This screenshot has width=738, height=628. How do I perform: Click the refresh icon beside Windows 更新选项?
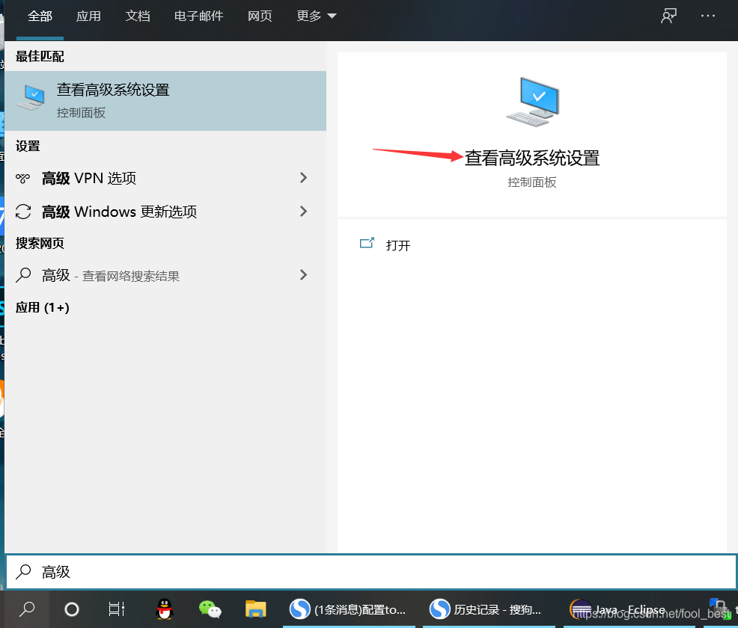23,212
